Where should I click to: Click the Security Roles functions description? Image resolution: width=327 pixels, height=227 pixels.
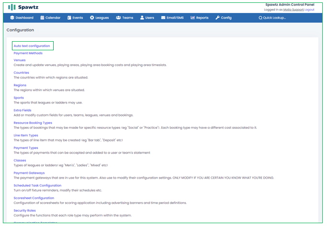point(72,216)
